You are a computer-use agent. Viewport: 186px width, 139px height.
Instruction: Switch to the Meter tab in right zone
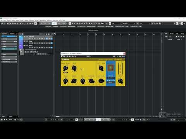click(183, 34)
